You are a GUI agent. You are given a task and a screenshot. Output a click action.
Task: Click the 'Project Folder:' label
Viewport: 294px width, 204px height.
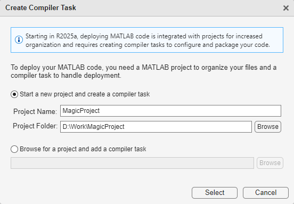(35, 126)
